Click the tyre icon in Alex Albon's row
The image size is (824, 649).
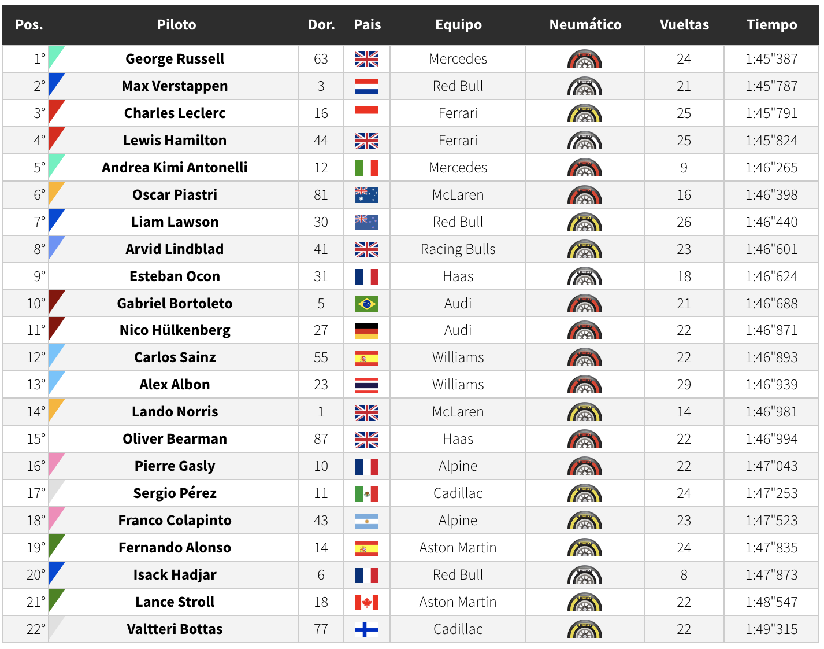[585, 385]
